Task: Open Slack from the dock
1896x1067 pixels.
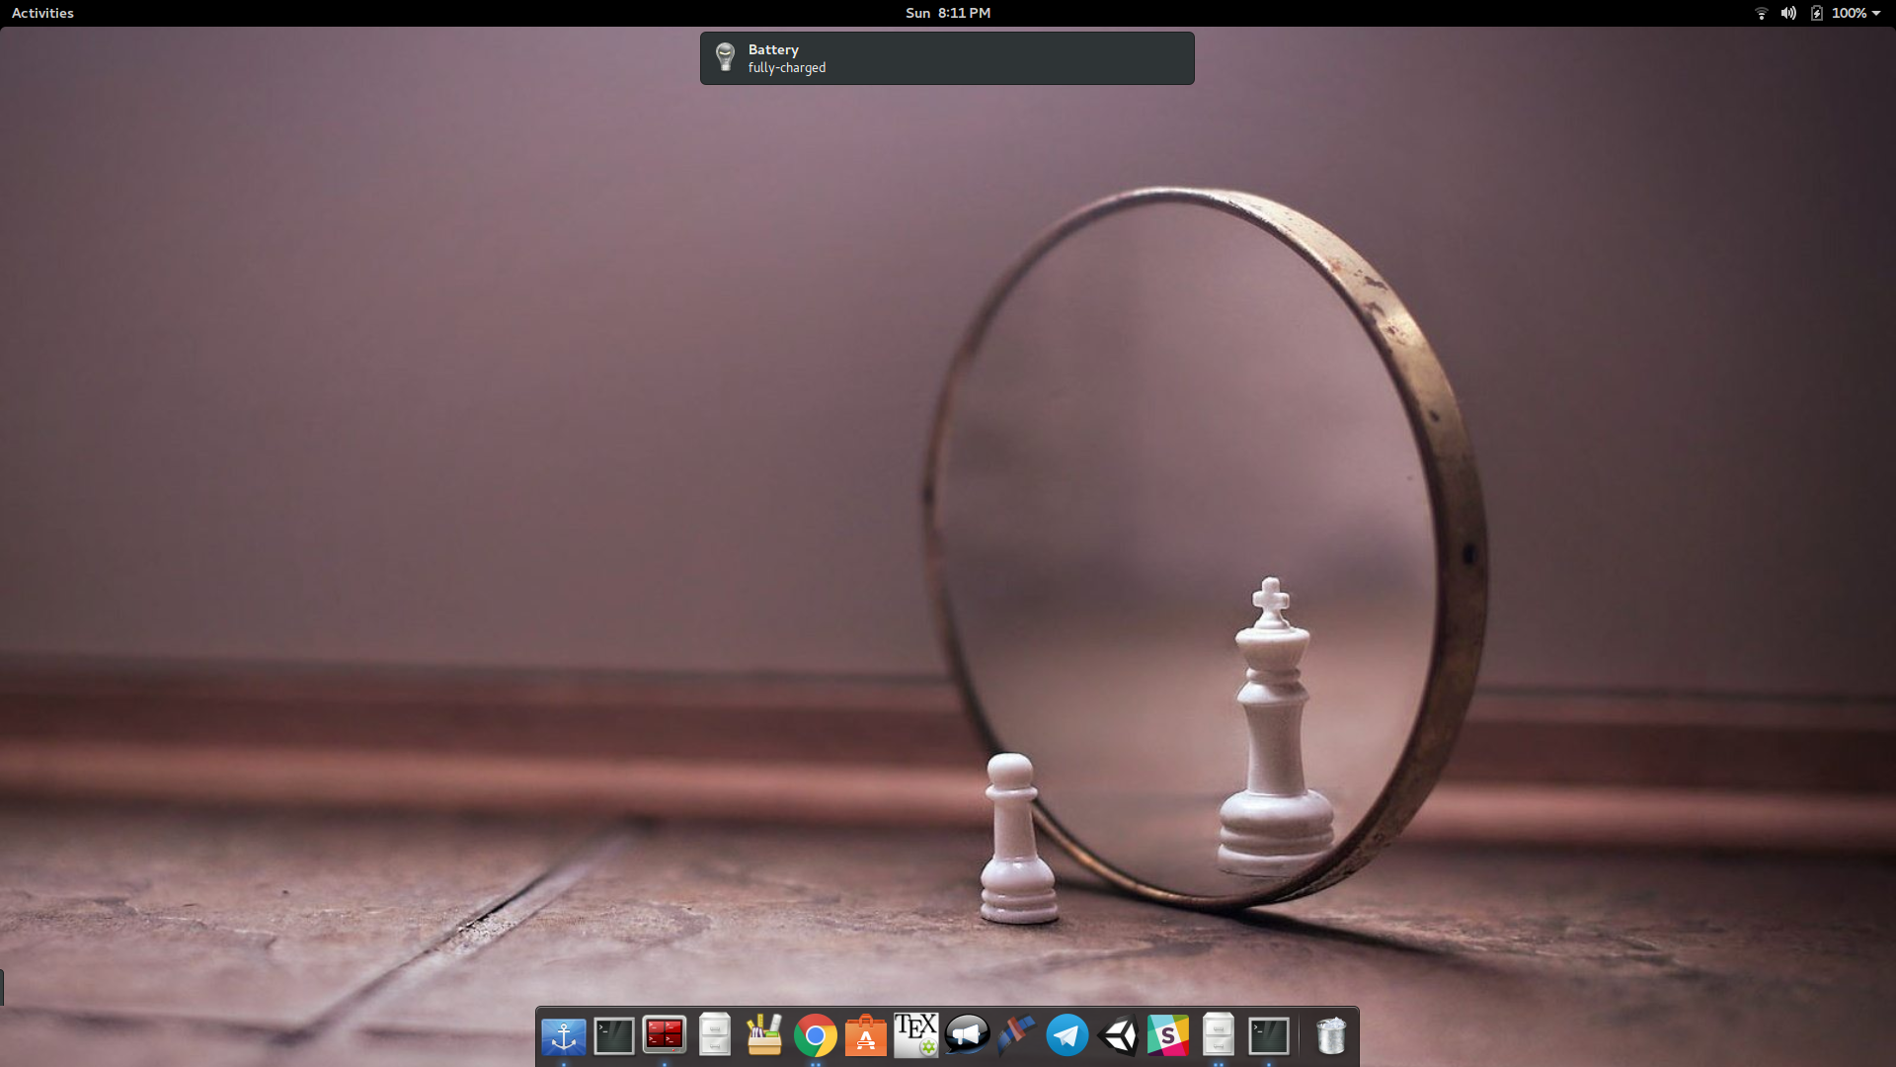Action: pos(1167,1036)
